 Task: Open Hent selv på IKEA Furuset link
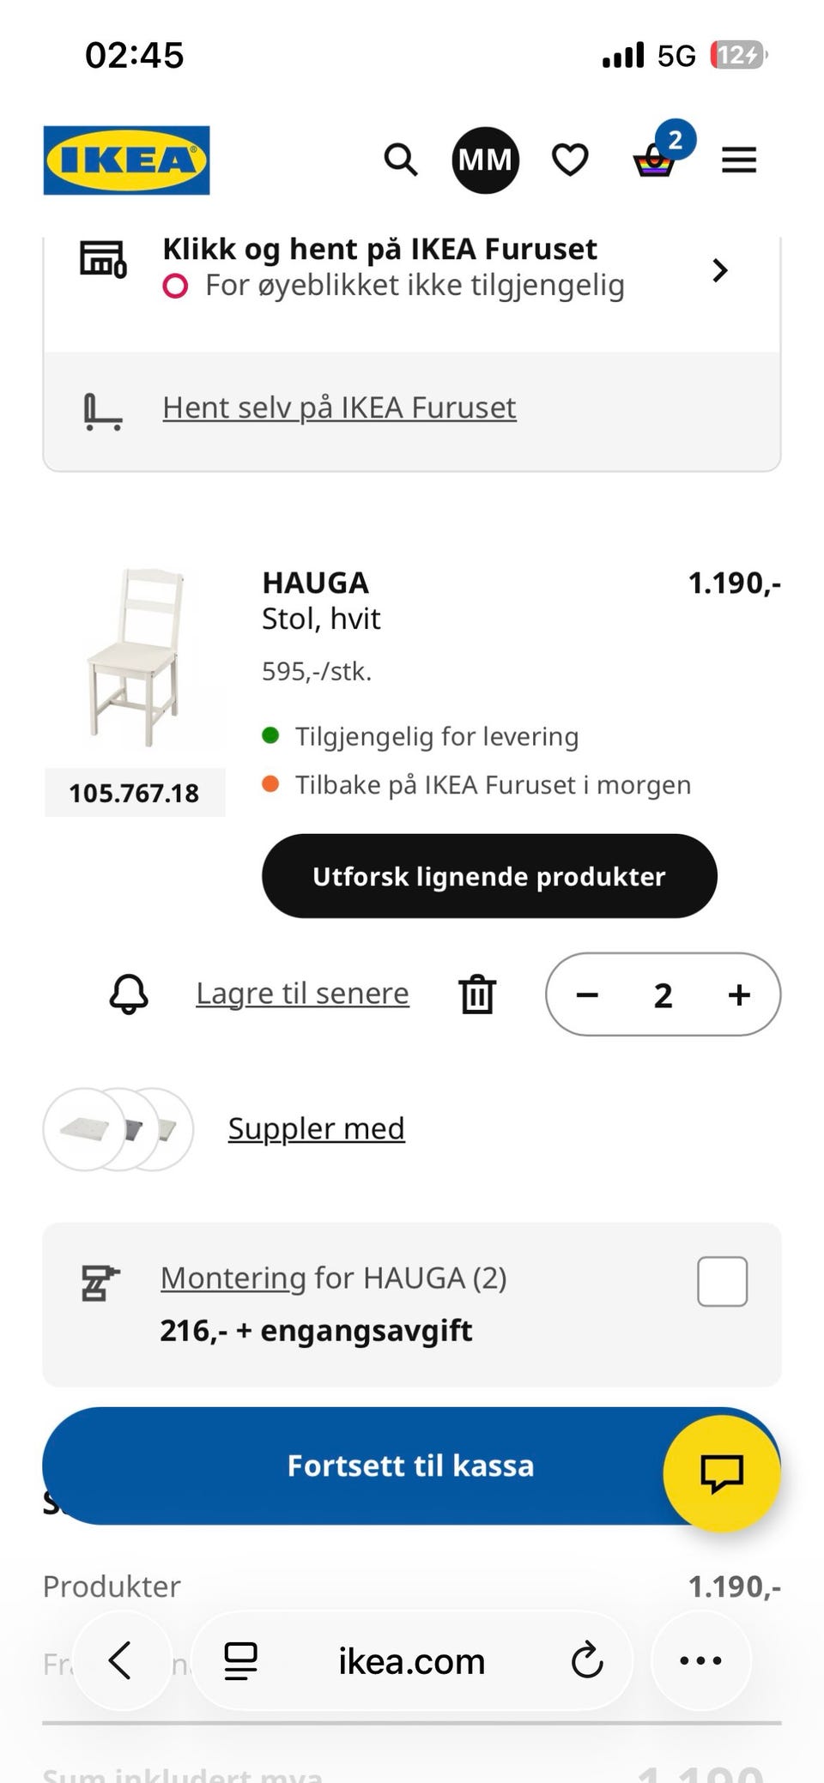click(339, 408)
